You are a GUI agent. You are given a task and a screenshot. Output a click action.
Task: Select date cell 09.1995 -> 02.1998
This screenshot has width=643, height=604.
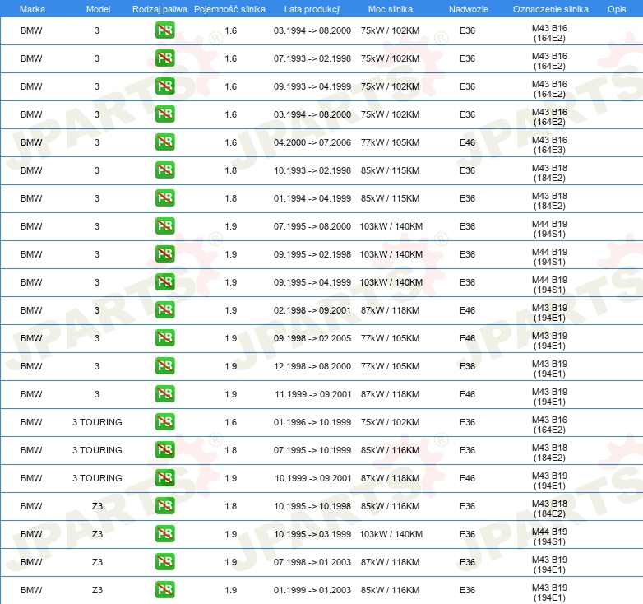[312, 254]
